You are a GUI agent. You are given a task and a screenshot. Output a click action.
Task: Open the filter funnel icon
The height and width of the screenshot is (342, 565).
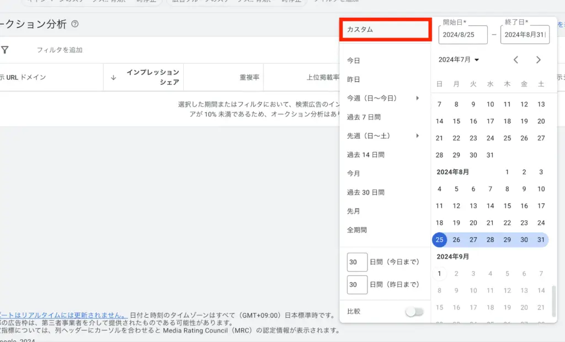tap(6, 49)
